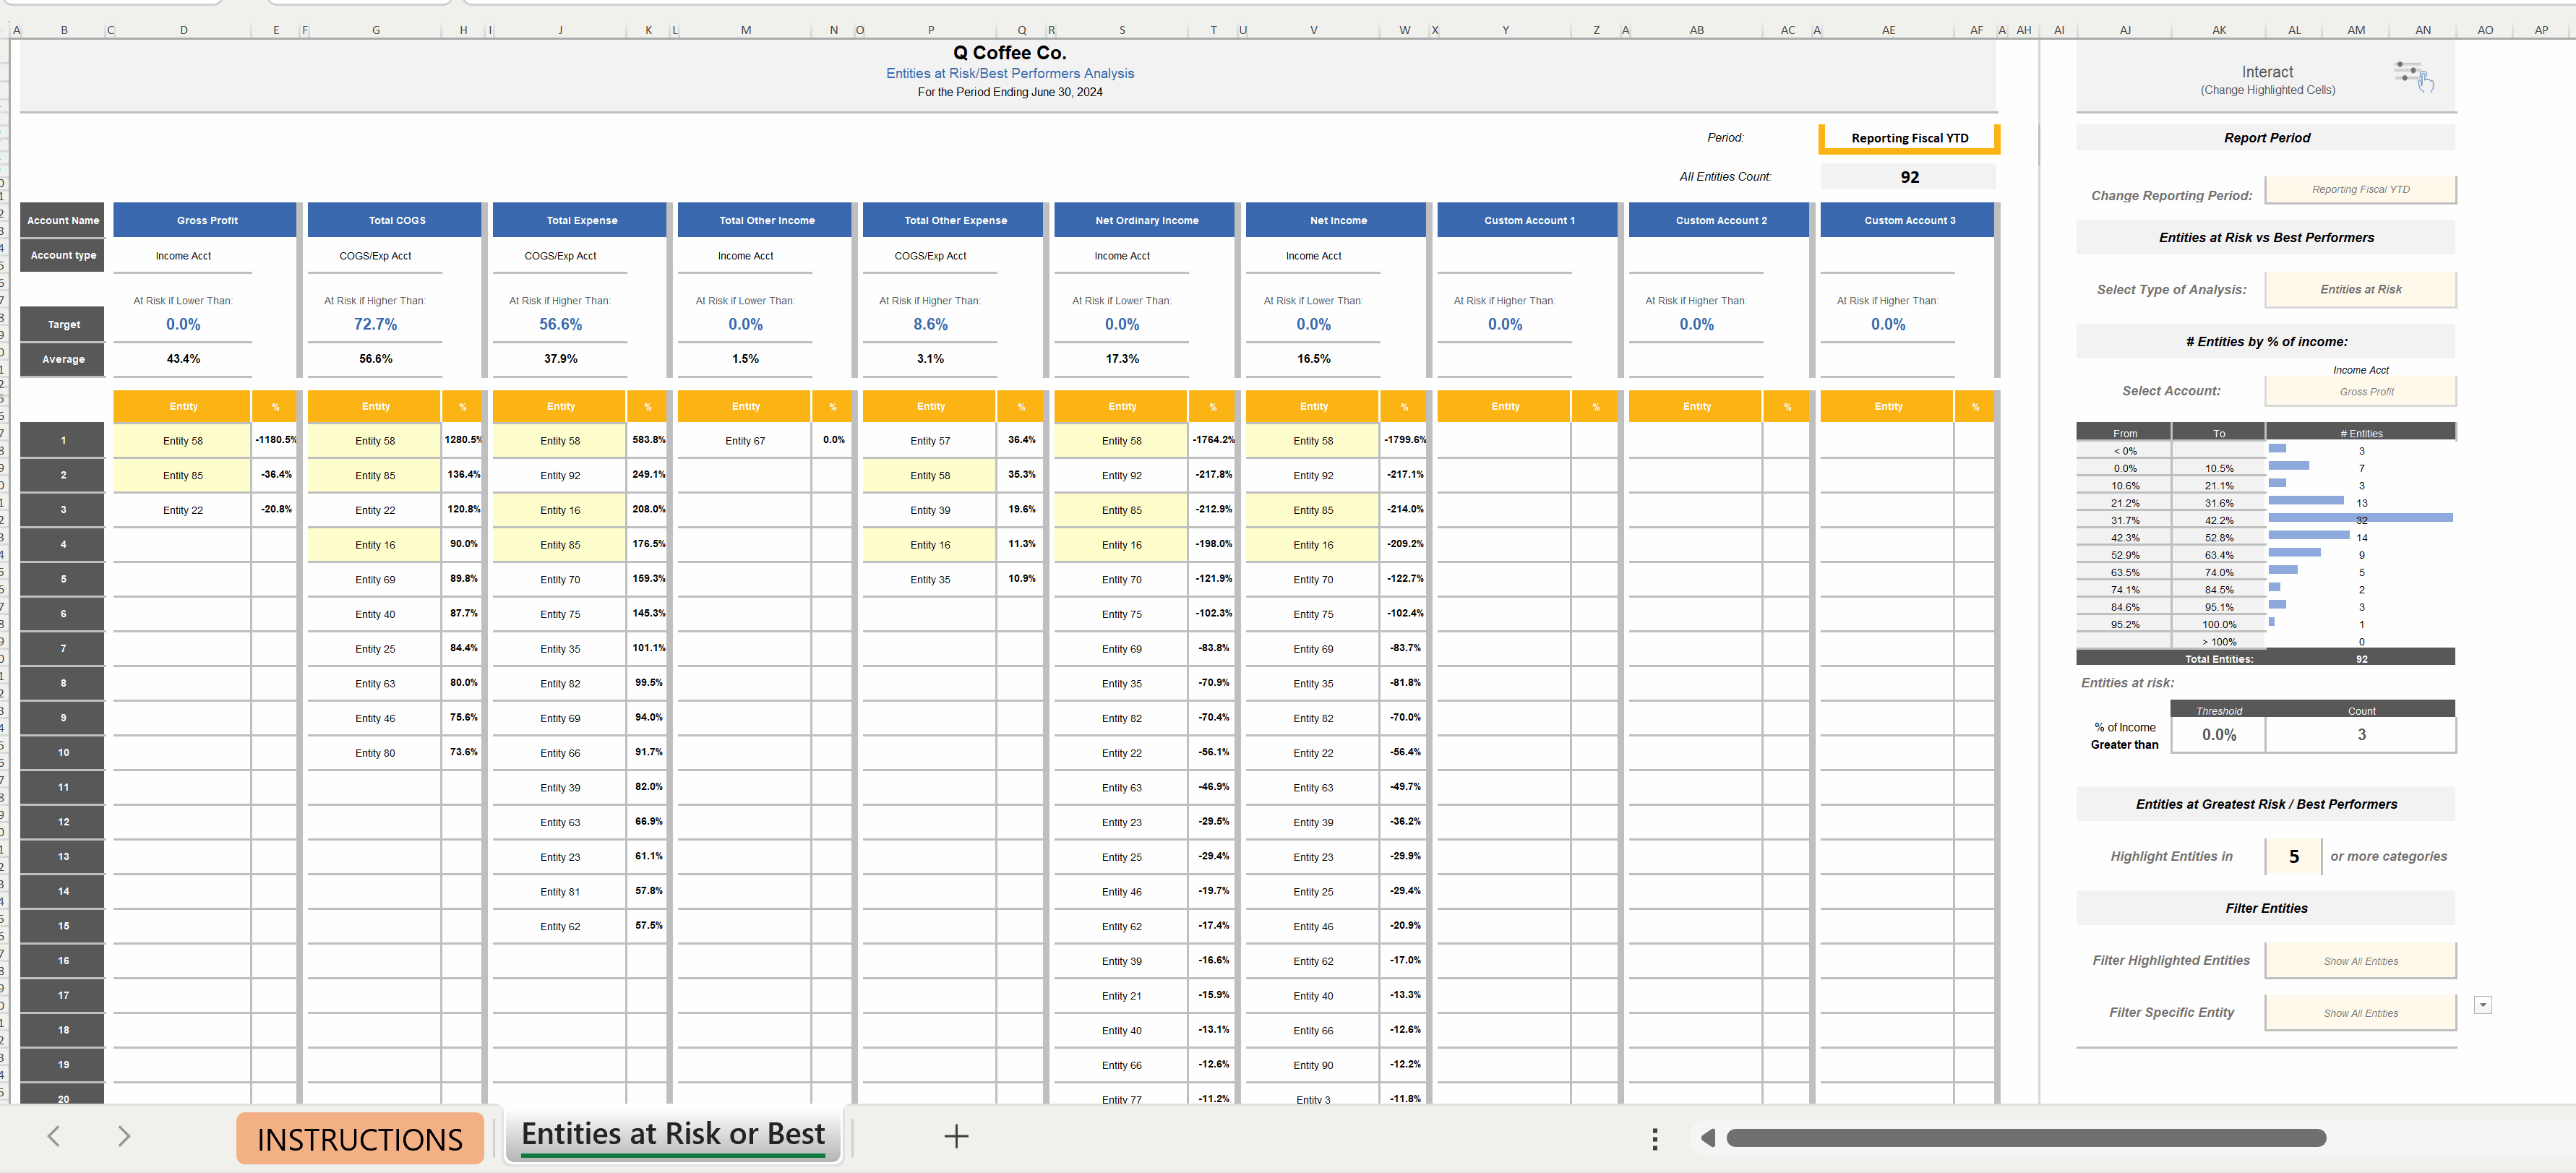Open the Select Account Gross Profit cell

(2360, 392)
